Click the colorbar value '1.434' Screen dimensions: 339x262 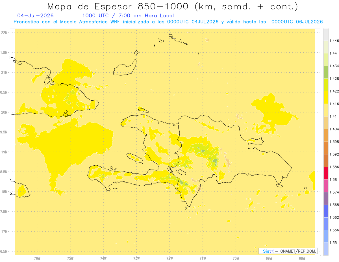(x=334, y=66)
